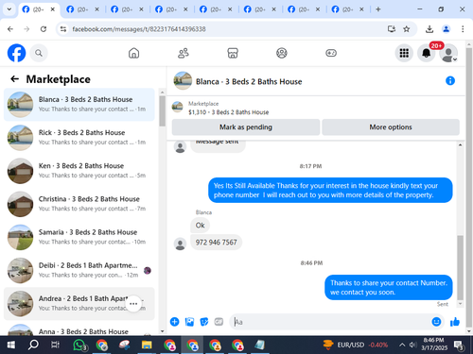
Task: Select Ken 3 Beds 2 Baths conversation
Action: point(79,171)
